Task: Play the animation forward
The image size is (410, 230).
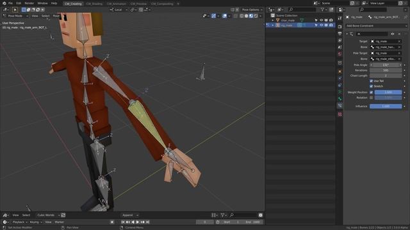Action: tap(138, 222)
